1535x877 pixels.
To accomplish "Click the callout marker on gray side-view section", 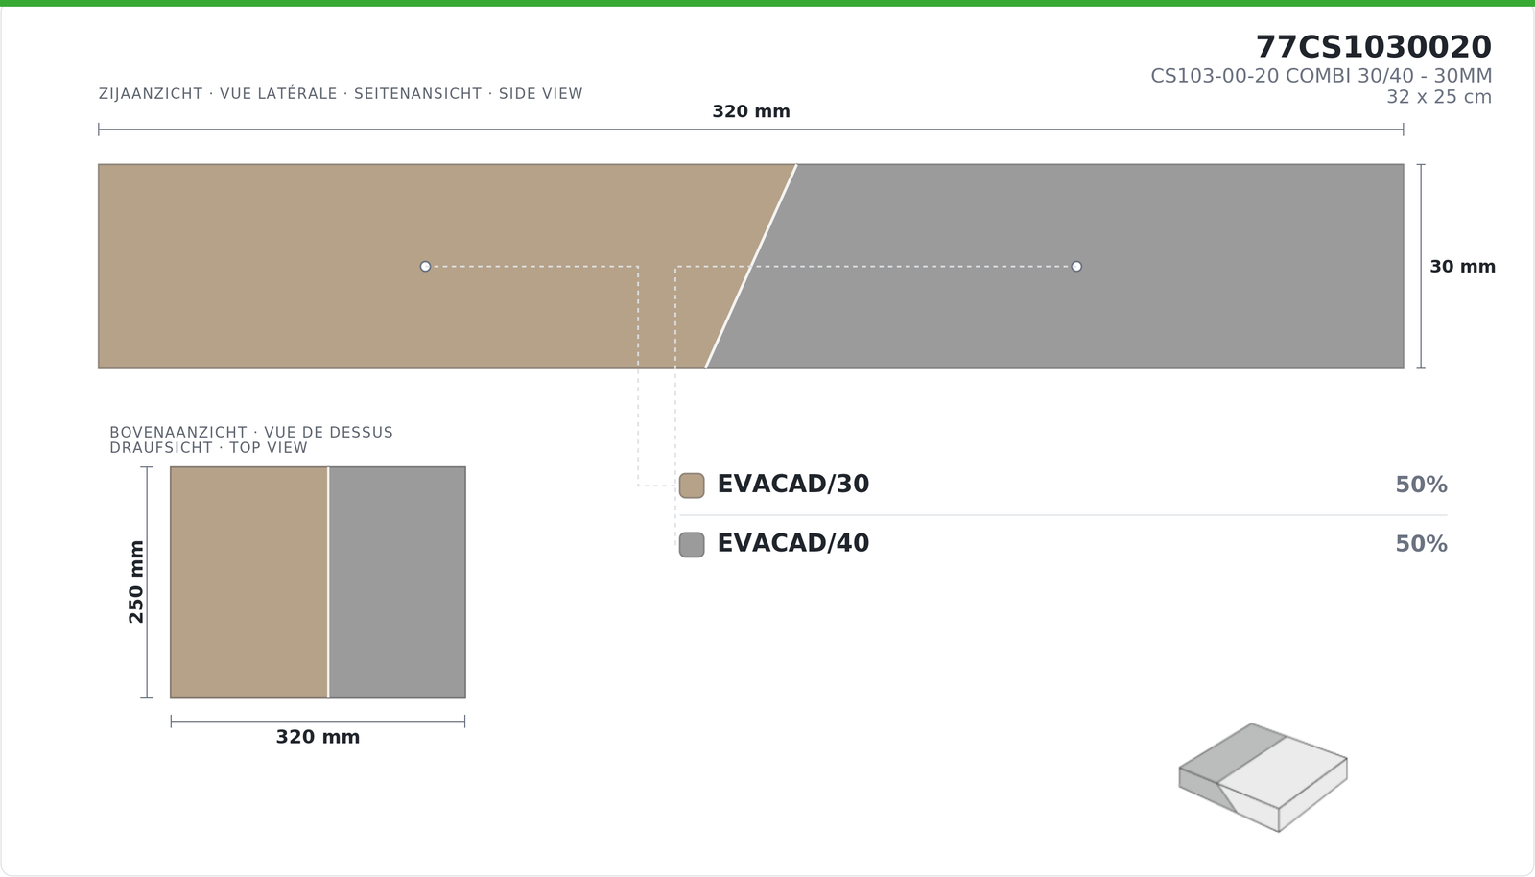I will (1076, 267).
